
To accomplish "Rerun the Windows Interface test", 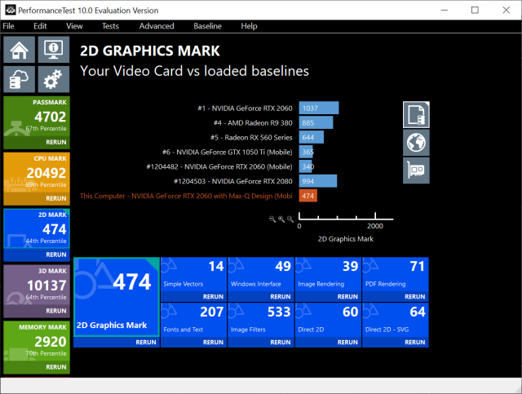I will click(x=281, y=297).
